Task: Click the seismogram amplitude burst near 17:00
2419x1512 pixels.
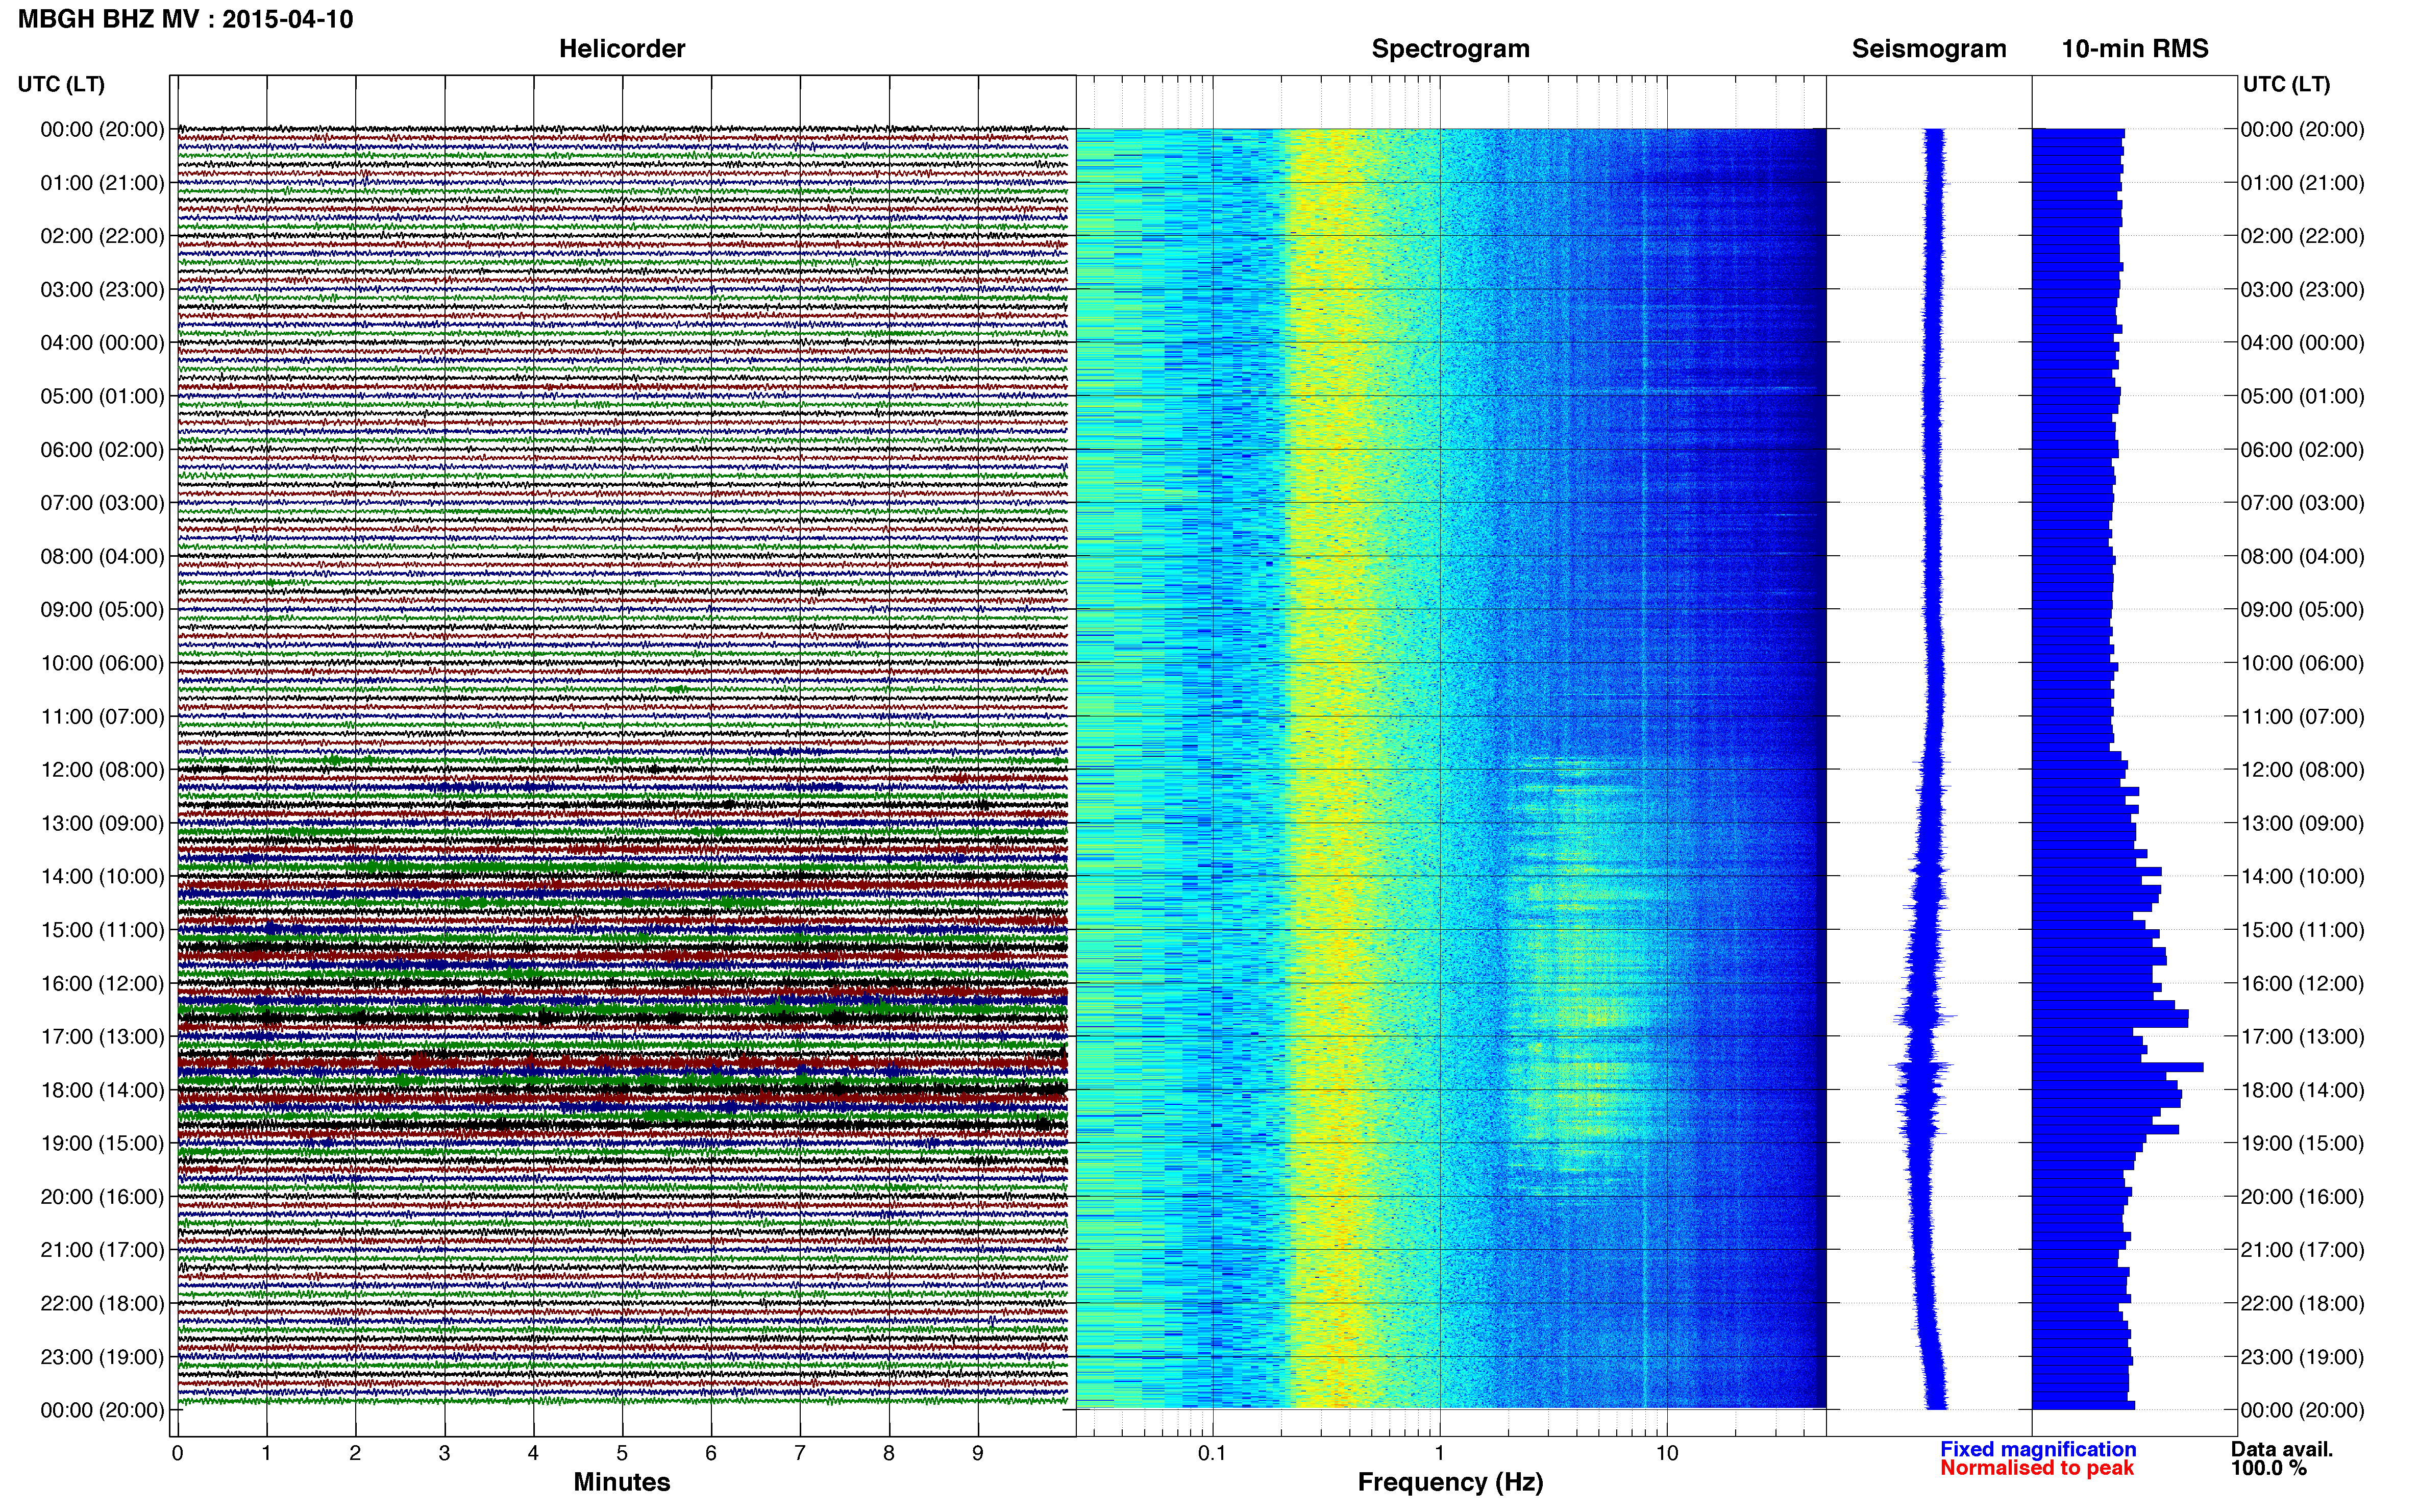Action: [1925, 1018]
